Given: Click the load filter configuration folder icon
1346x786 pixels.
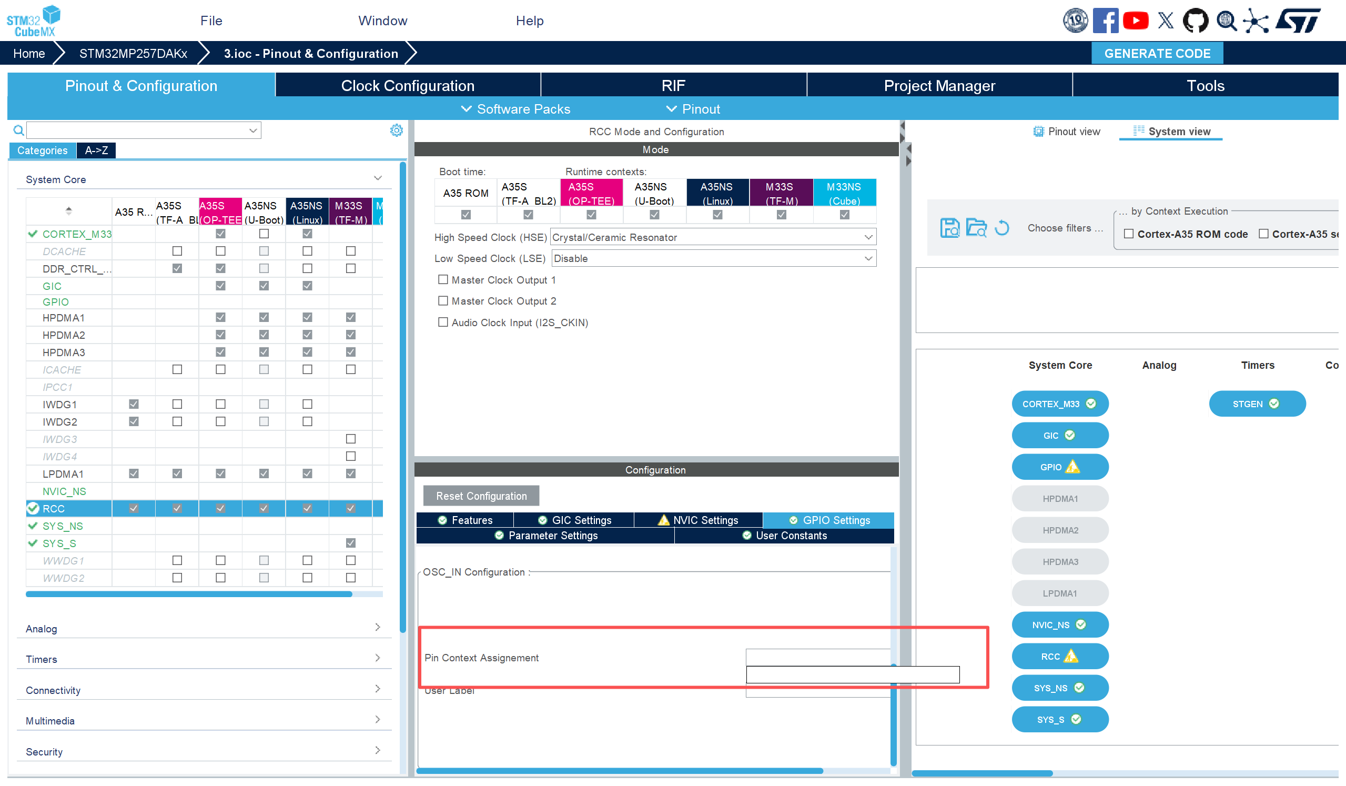Looking at the screenshot, I should pyautogui.click(x=977, y=228).
